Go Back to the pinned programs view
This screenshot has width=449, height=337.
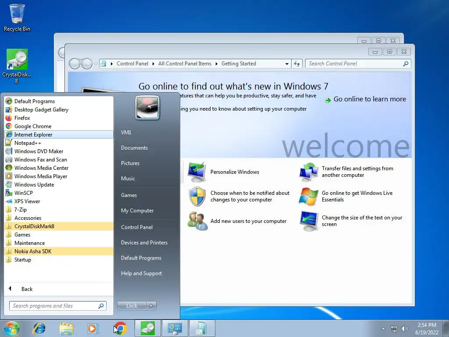coord(59,289)
